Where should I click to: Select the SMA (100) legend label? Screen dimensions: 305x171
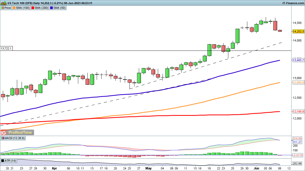click(x=23, y=8)
